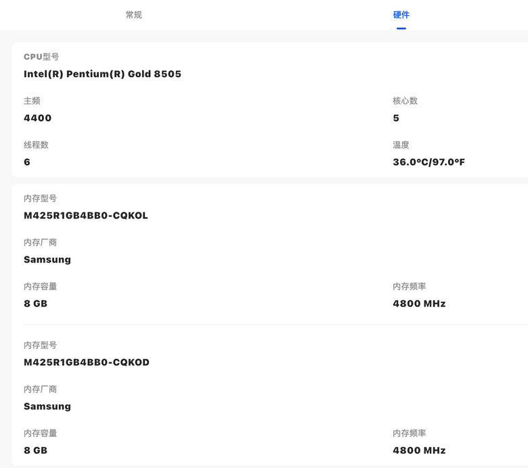
Task: Click 内存频率 label in CQKOD memory section
Action: click(x=409, y=433)
